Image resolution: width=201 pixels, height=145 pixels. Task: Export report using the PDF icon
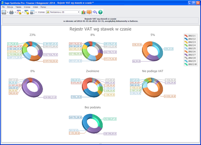point(19,12)
